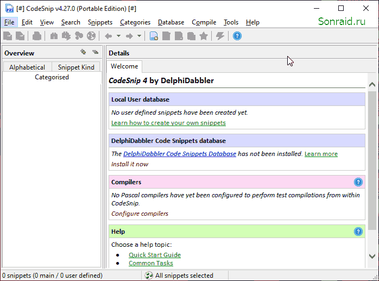Click the Print toolbar icon
The width and height of the screenshot is (379, 281).
coord(37,36)
